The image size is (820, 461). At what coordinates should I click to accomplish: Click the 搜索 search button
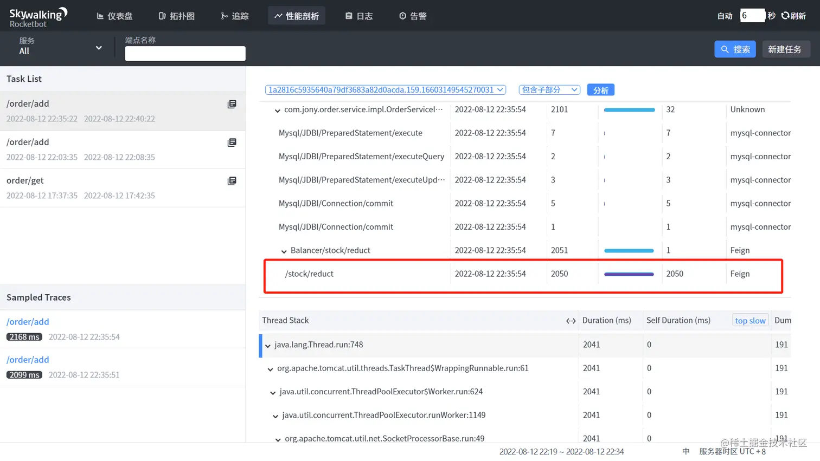point(735,49)
